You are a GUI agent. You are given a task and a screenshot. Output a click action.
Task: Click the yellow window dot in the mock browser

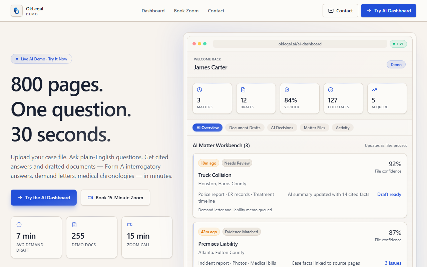click(199, 44)
